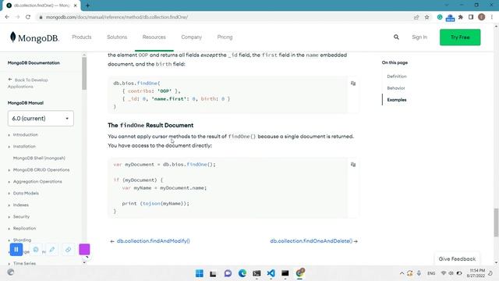The image size is (499, 281).
Task: Pick the purple annotation color swatch
Action: pos(84,250)
